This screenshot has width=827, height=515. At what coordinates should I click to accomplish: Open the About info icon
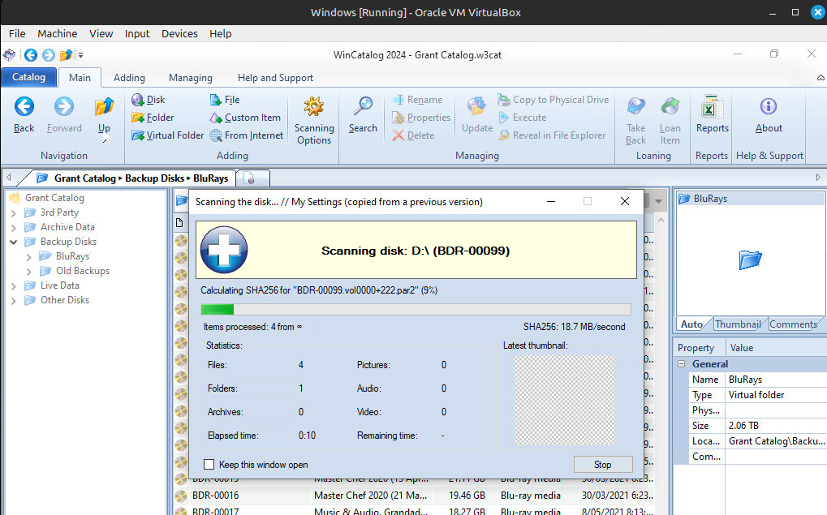(x=769, y=107)
